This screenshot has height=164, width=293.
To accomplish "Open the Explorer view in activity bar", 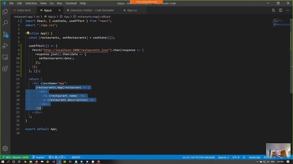I will coord(5,11).
